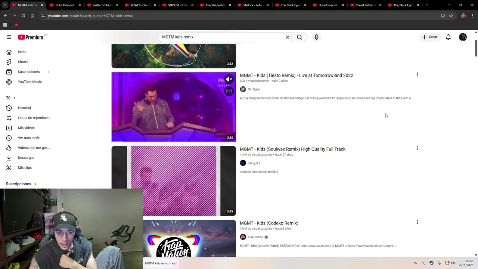View site information icon in address bar
This screenshot has height=269, width=478.
pos(43,16)
